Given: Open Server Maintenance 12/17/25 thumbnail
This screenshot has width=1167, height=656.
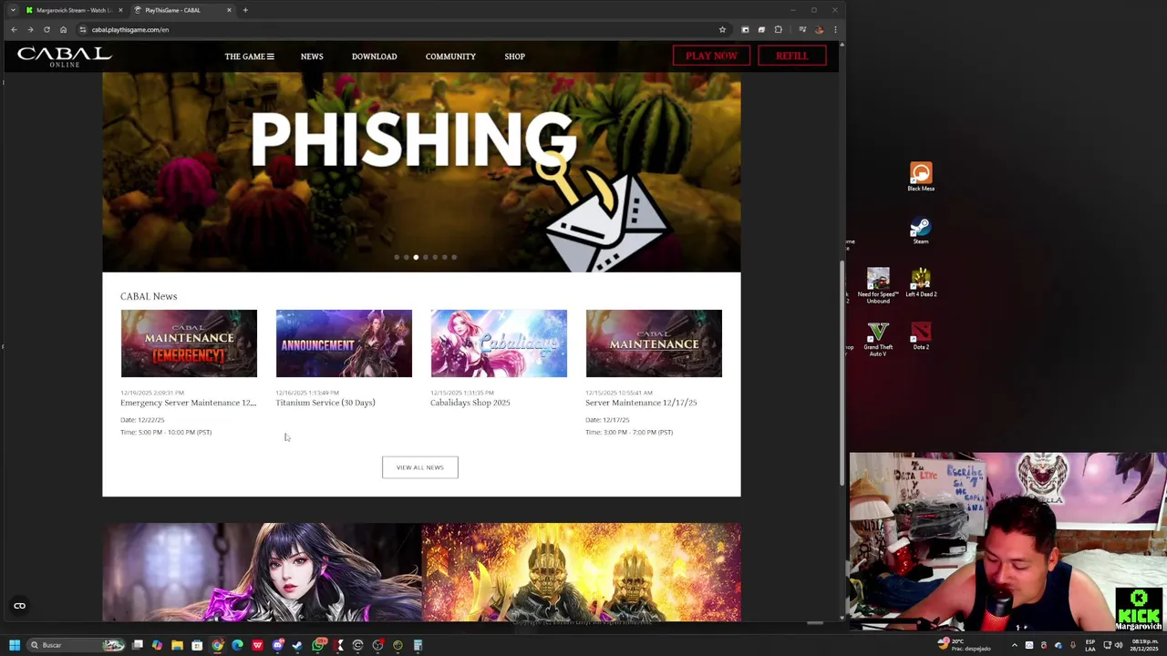Looking at the screenshot, I should pos(654,343).
